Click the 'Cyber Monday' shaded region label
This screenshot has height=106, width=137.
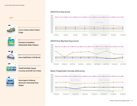[x=104, y=80]
